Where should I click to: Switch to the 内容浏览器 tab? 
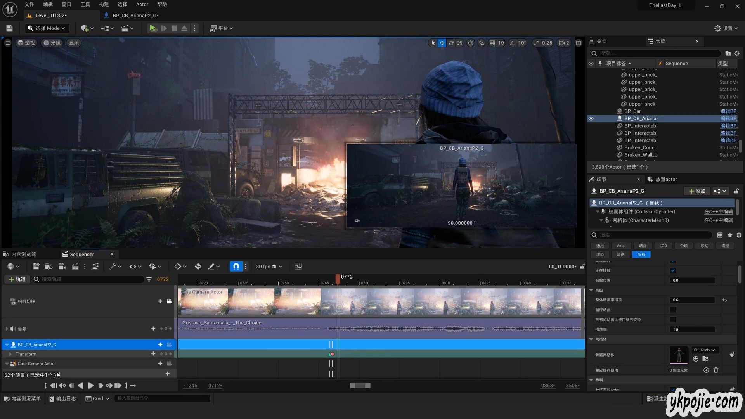pos(23,255)
